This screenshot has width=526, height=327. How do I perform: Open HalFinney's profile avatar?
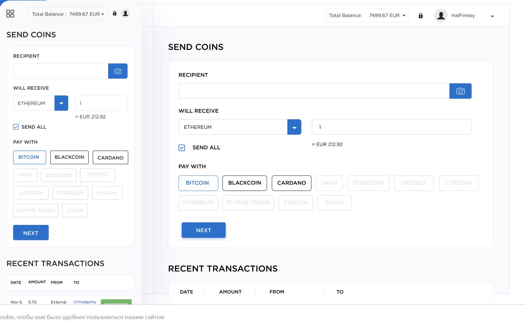pos(441,15)
